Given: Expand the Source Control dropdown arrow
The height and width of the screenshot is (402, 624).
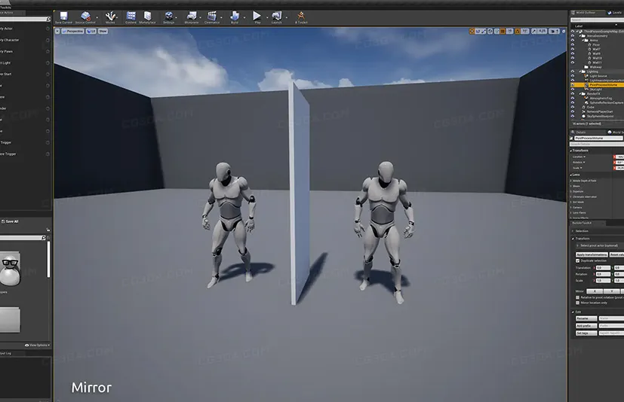Looking at the screenshot, I should [x=97, y=17].
